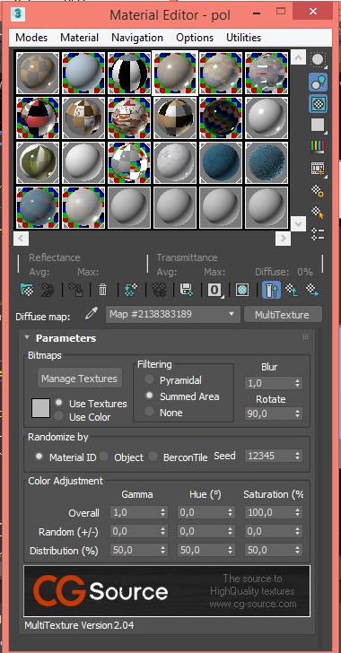The width and height of the screenshot is (341, 653).
Task: Click the Reset Map trash icon
Action: [x=102, y=290]
